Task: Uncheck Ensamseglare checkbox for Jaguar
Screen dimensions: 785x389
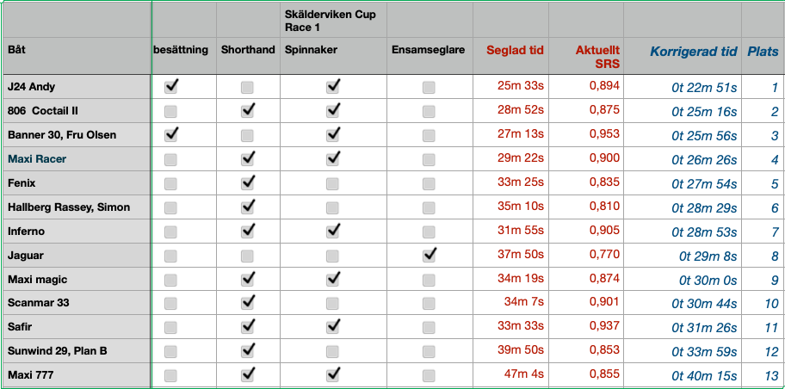Action: coord(429,255)
